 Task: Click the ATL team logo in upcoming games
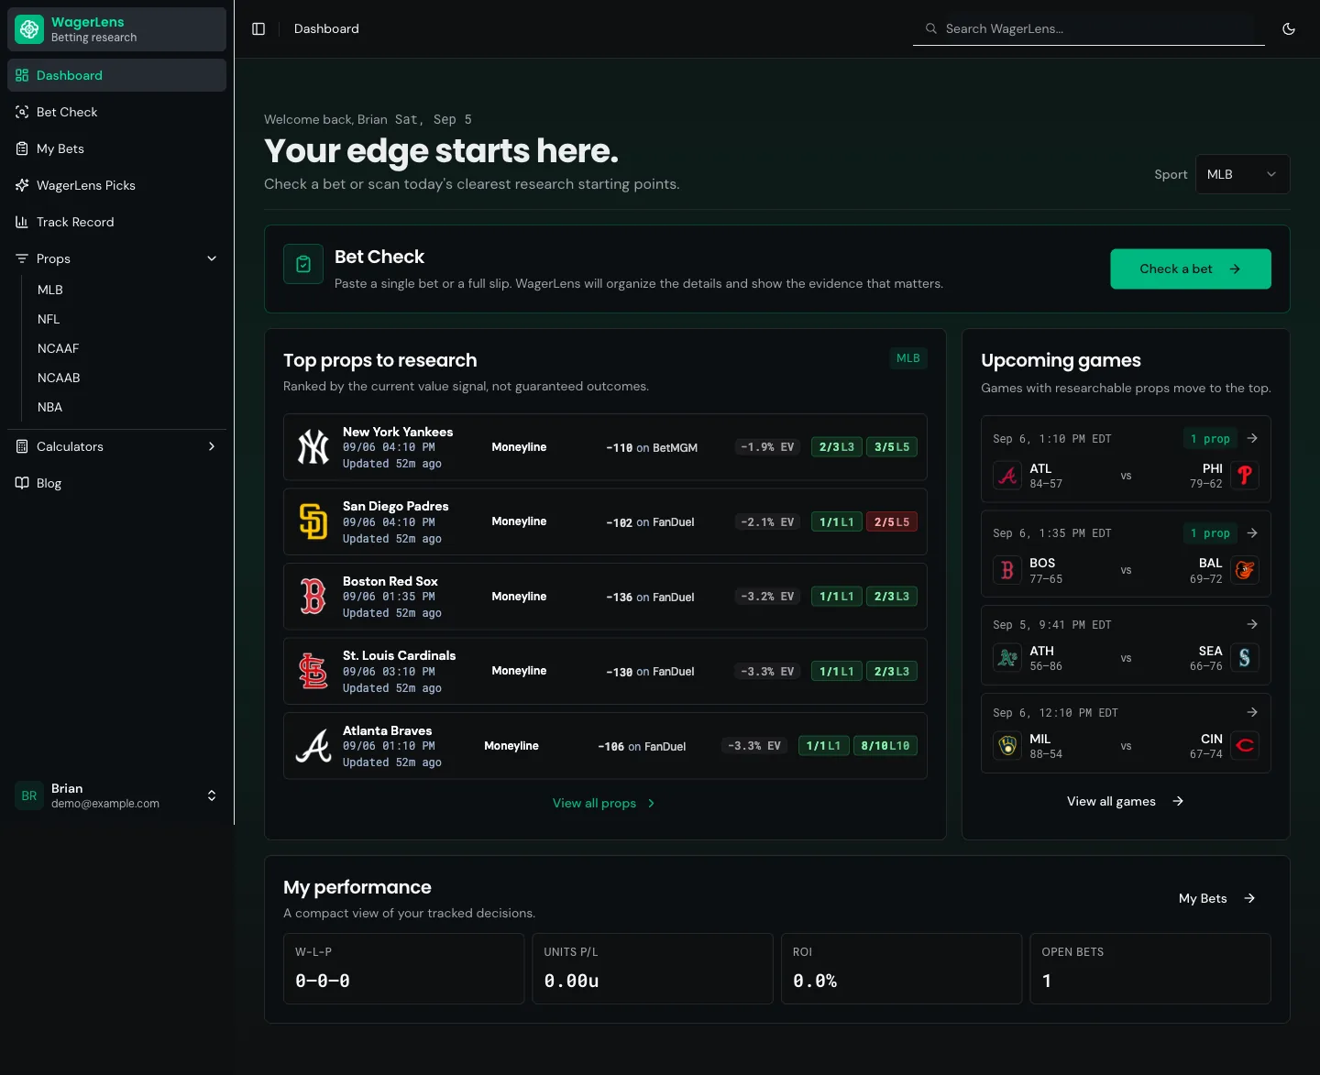[1007, 476]
